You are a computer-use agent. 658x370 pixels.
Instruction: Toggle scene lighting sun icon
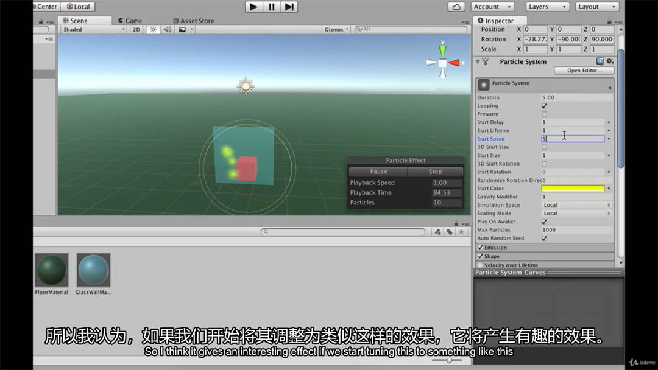(153, 29)
